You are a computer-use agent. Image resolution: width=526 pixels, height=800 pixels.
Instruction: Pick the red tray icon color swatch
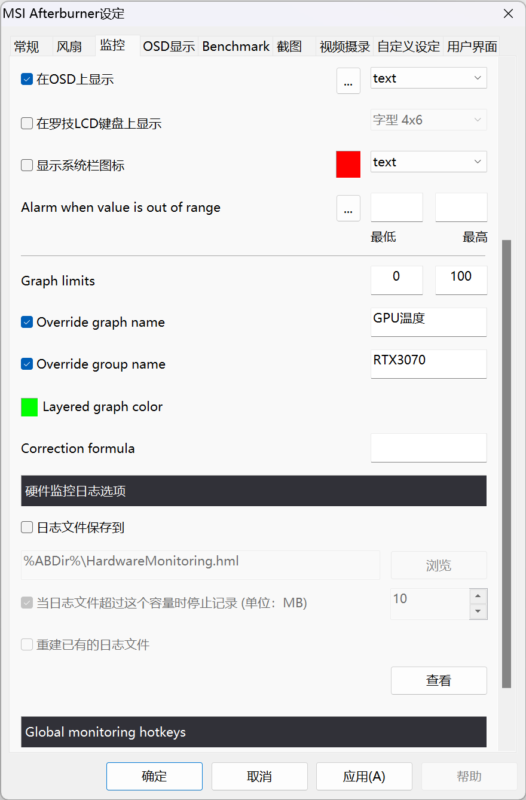(x=348, y=165)
